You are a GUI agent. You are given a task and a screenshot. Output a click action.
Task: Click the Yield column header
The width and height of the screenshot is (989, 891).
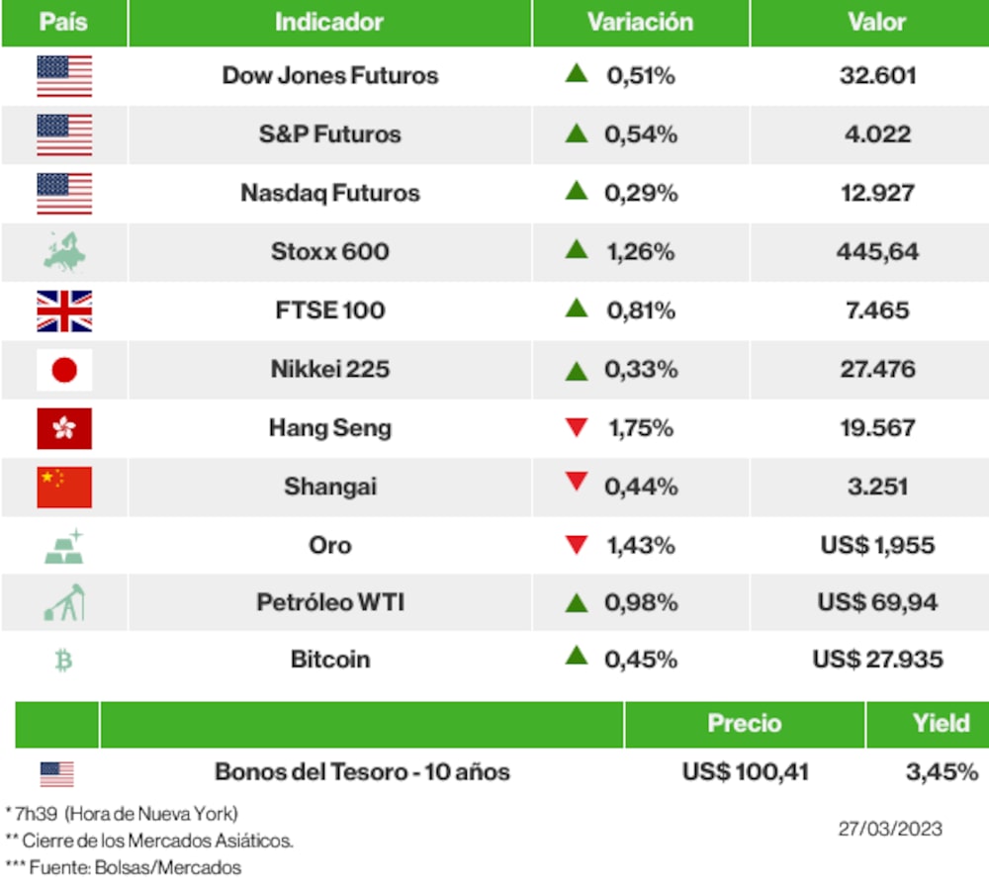[x=941, y=724]
